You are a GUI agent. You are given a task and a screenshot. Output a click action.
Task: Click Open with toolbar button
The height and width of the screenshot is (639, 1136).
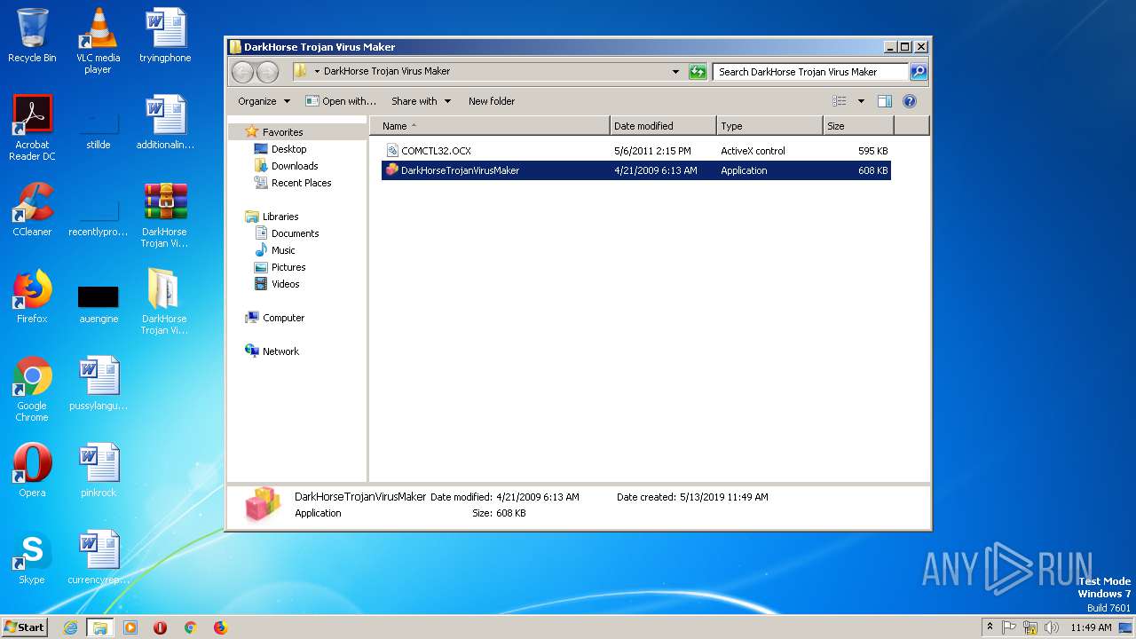(341, 101)
